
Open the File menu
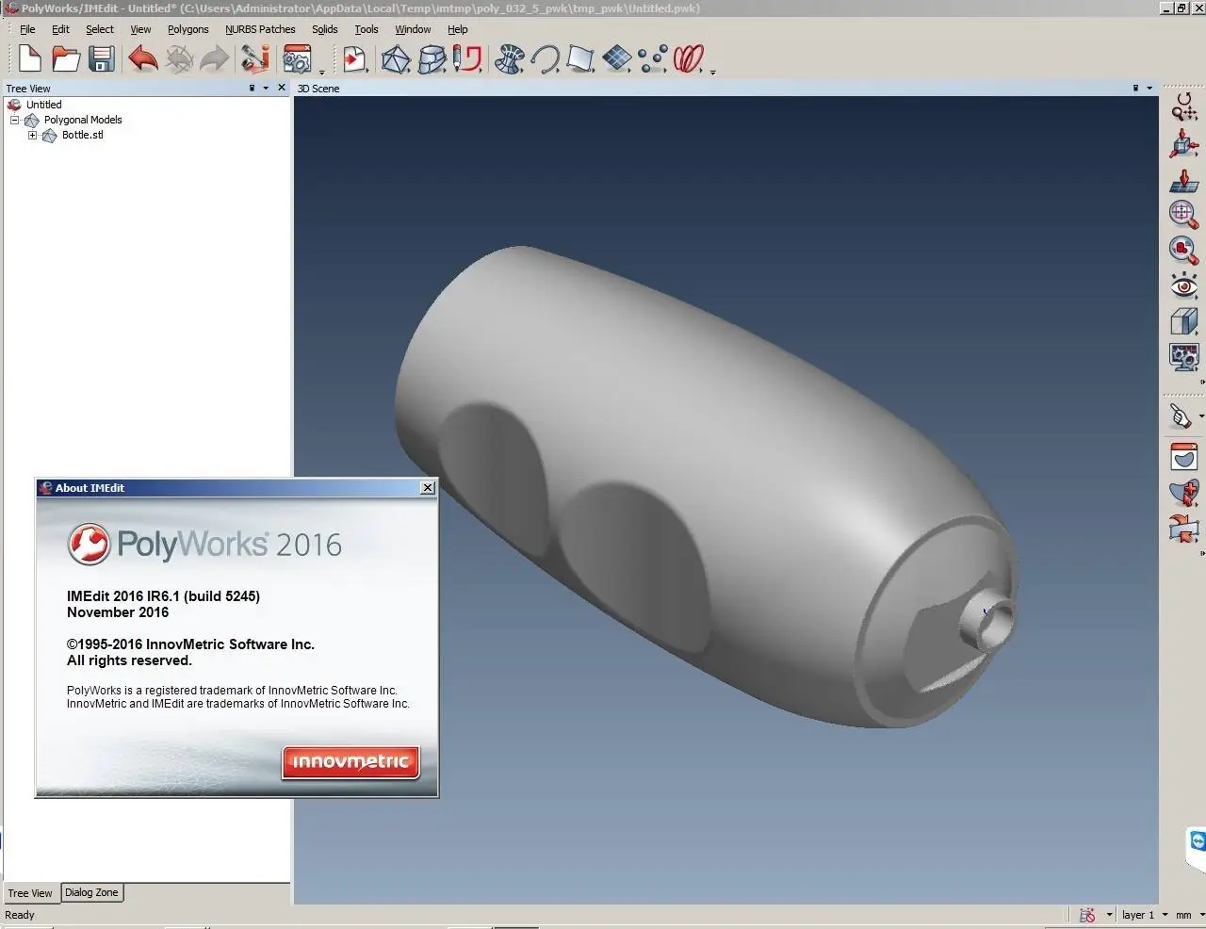27,29
